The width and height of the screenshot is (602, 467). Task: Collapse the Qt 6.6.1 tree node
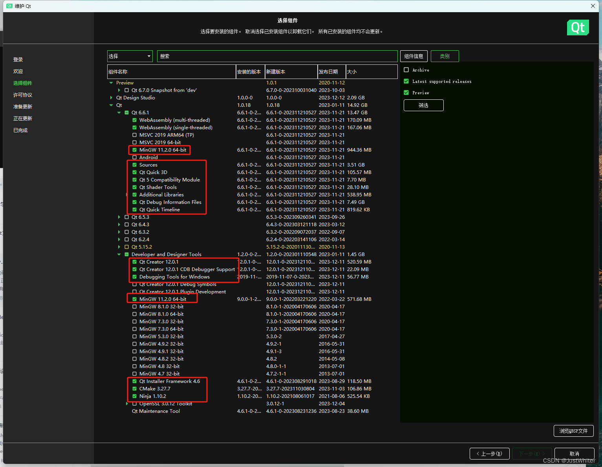click(x=119, y=112)
